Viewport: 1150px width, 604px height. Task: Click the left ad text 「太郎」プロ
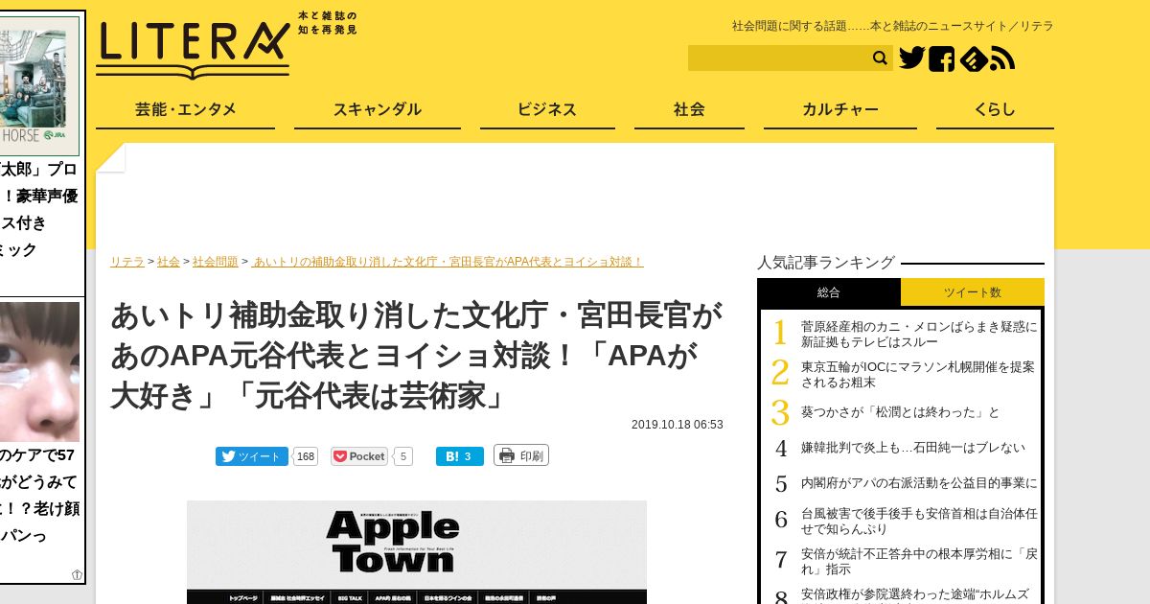[x=38, y=170]
